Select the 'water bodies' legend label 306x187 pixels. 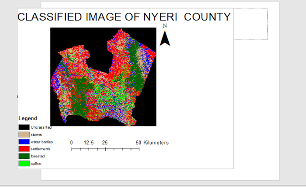(x=42, y=142)
